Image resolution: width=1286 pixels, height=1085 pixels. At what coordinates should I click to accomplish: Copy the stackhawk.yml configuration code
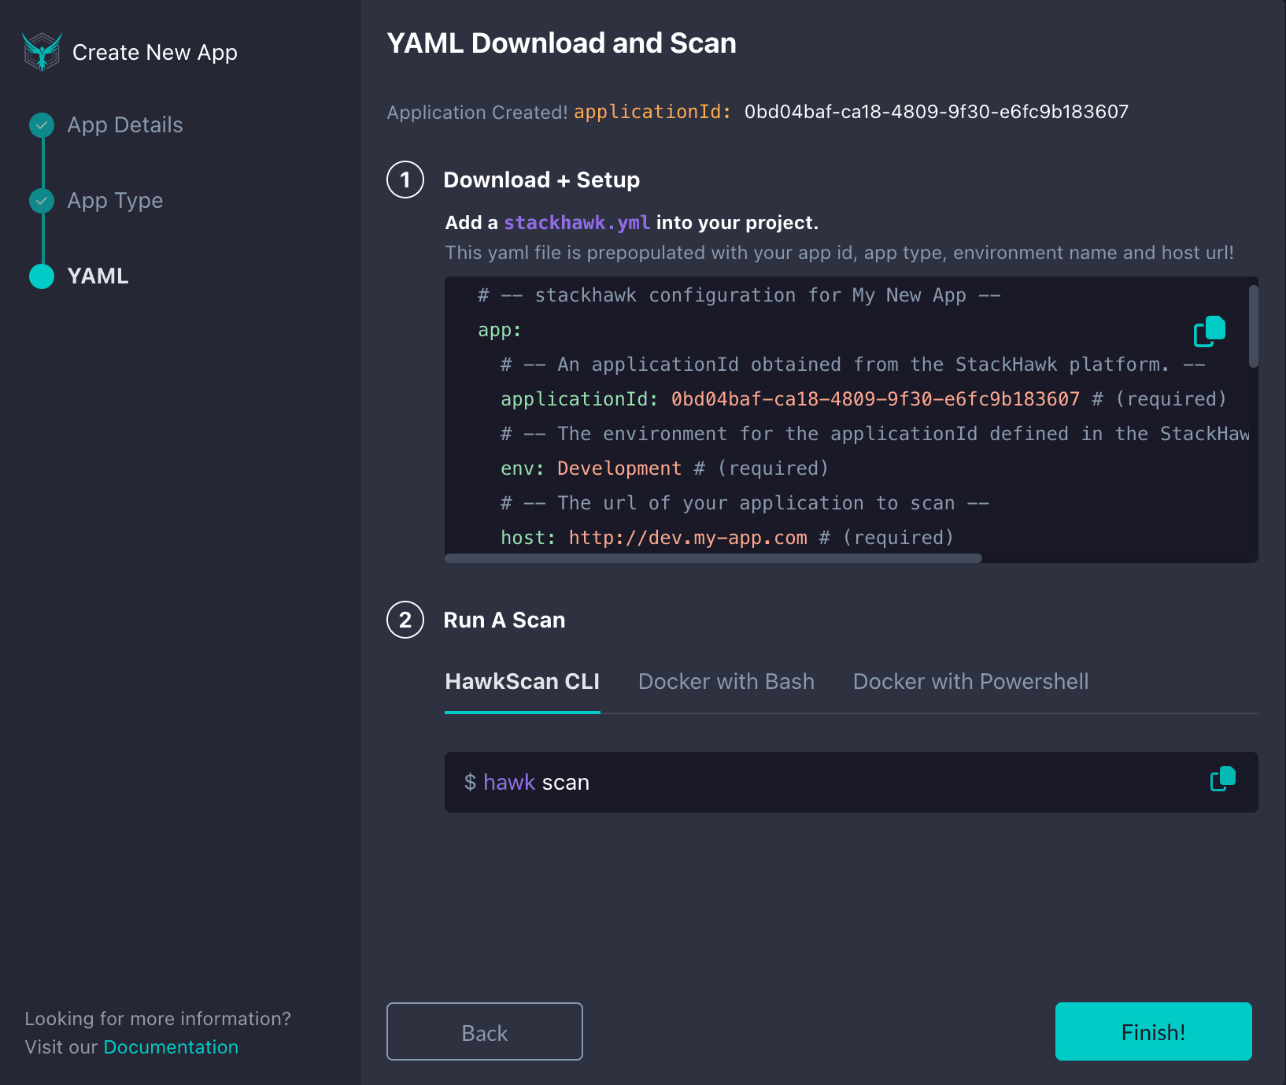pyautogui.click(x=1210, y=331)
